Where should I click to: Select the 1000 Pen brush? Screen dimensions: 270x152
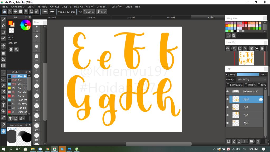(17, 80)
